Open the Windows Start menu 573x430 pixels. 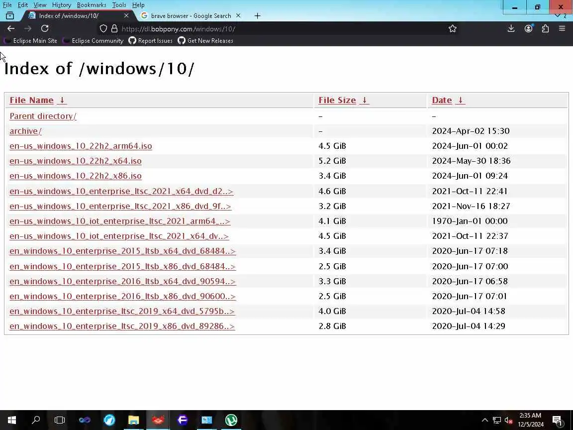[x=12, y=420]
